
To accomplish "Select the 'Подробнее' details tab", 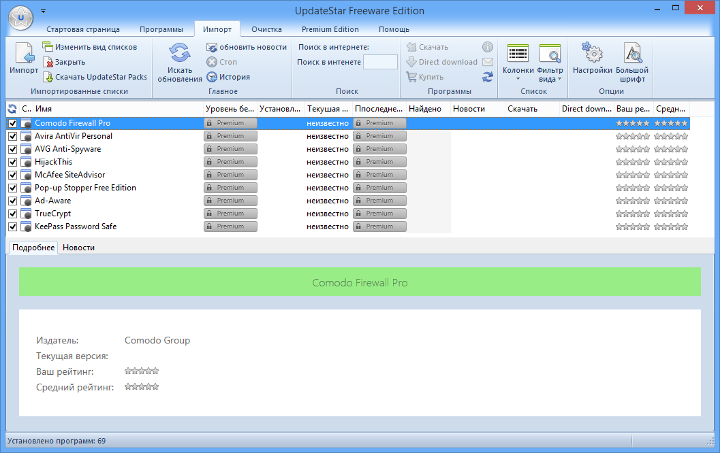I will [33, 248].
